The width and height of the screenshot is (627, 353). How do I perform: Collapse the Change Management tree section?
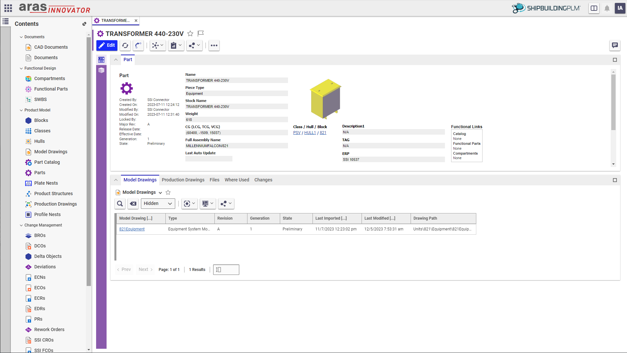point(21,225)
